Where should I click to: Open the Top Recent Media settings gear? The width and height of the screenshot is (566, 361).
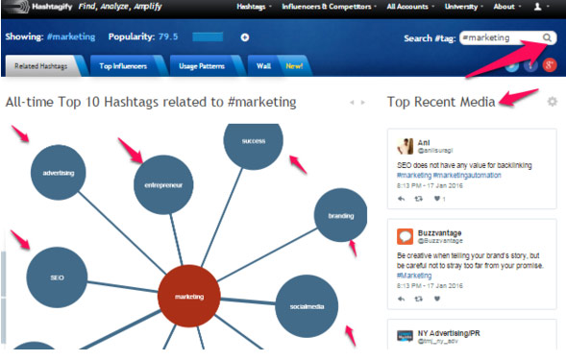click(552, 102)
